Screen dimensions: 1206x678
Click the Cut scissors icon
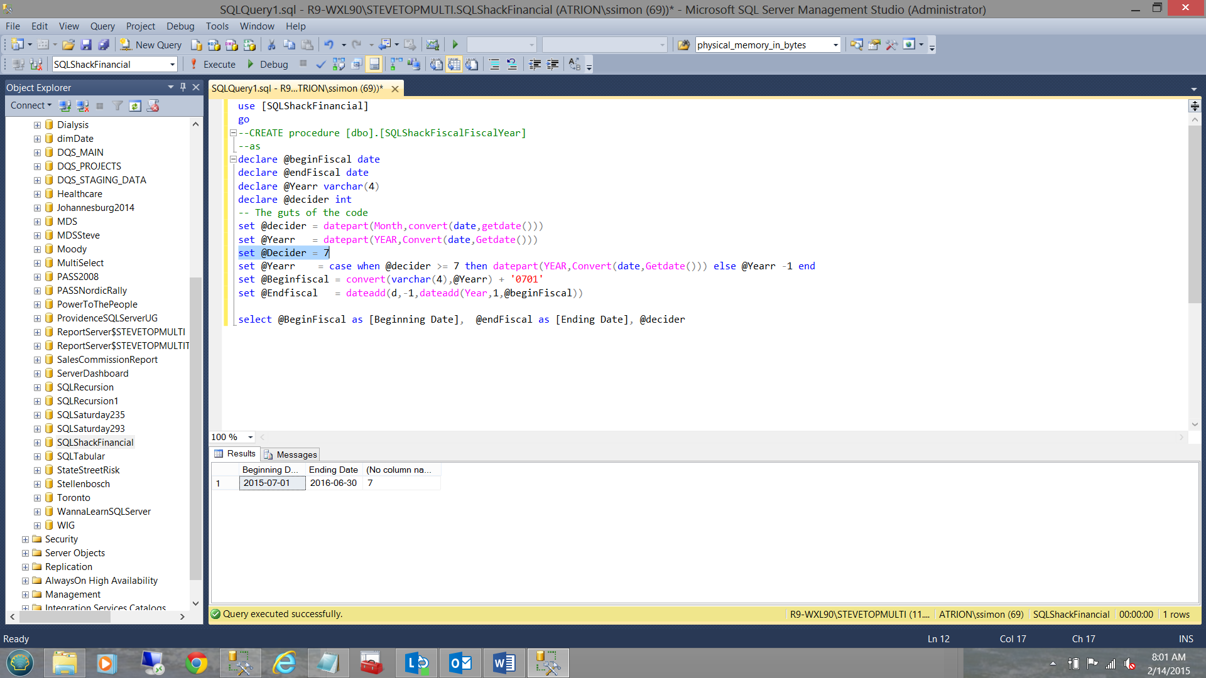pyautogui.click(x=271, y=45)
